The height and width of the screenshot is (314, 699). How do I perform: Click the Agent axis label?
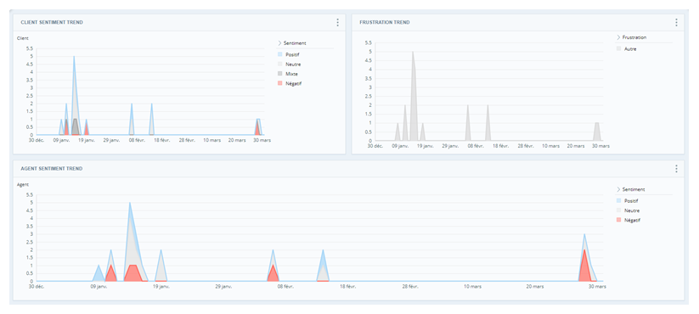pyautogui.click(x=22, y=184)
